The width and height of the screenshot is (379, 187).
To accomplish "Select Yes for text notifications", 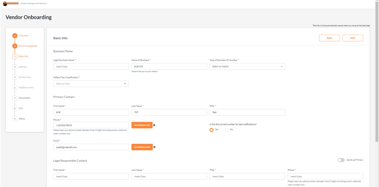I will pos(212,130).
